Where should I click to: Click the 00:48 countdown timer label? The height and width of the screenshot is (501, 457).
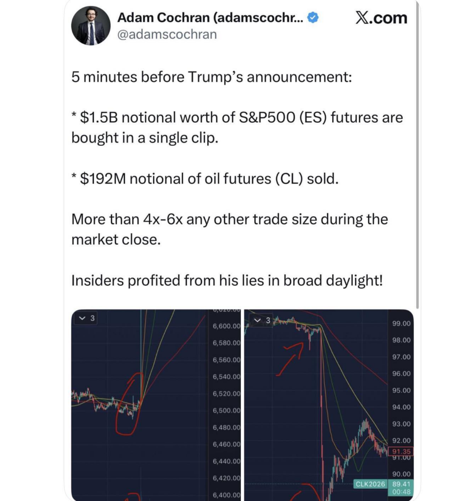pyautogui.click(x=401, y=492)
